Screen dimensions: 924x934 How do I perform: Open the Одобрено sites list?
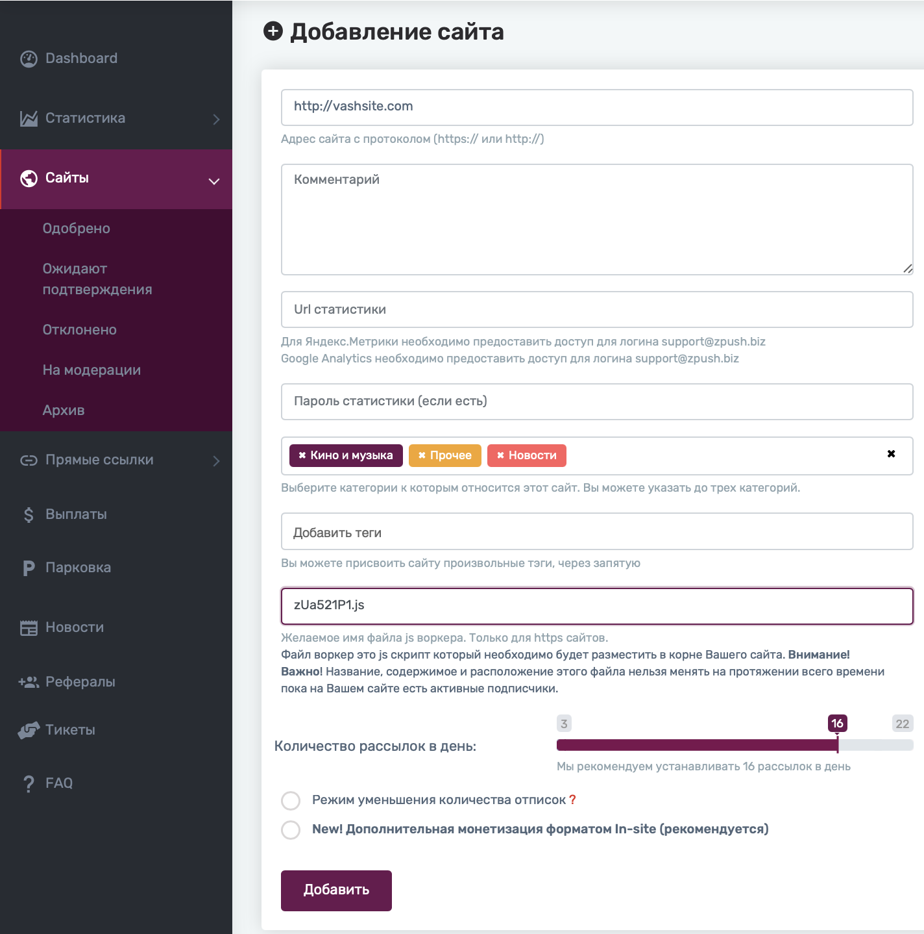[x=77, y=229]
